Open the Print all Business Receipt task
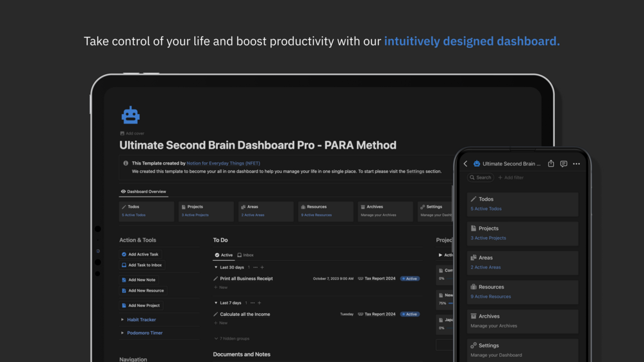The height and width of the screenshot is (362, 644). point(246,279)
